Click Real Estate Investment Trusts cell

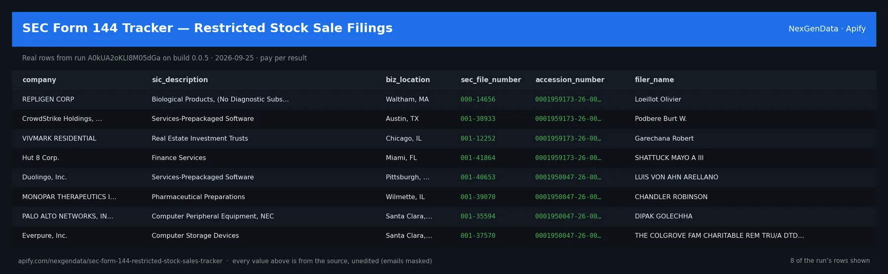pos(200,138)
